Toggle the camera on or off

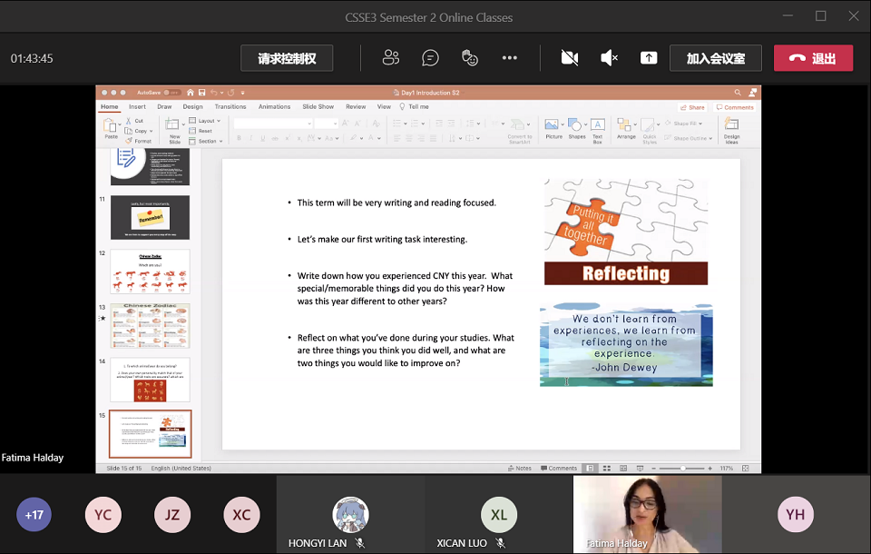coord(570,58)
